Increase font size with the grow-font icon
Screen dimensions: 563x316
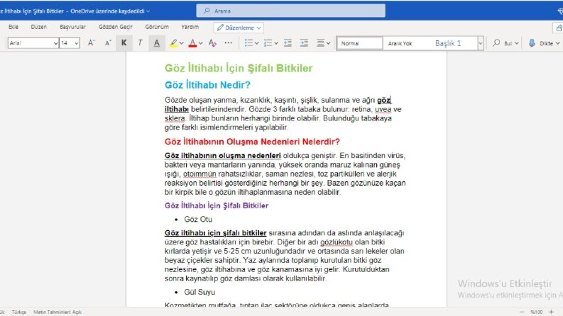click(91, 43)
